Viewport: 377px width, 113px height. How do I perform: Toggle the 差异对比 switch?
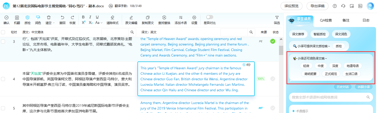209,17
